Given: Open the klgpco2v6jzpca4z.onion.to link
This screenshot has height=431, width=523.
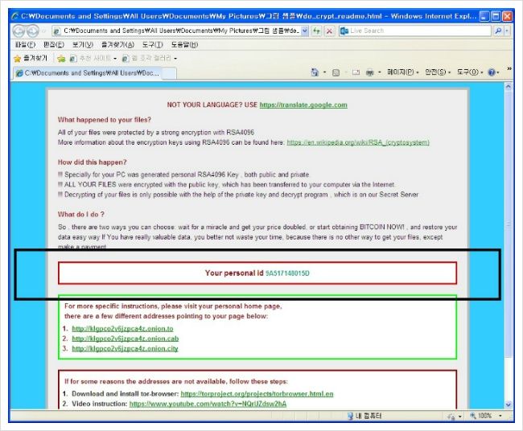Looking at the screenshot, I should click(x=122, y=329).
